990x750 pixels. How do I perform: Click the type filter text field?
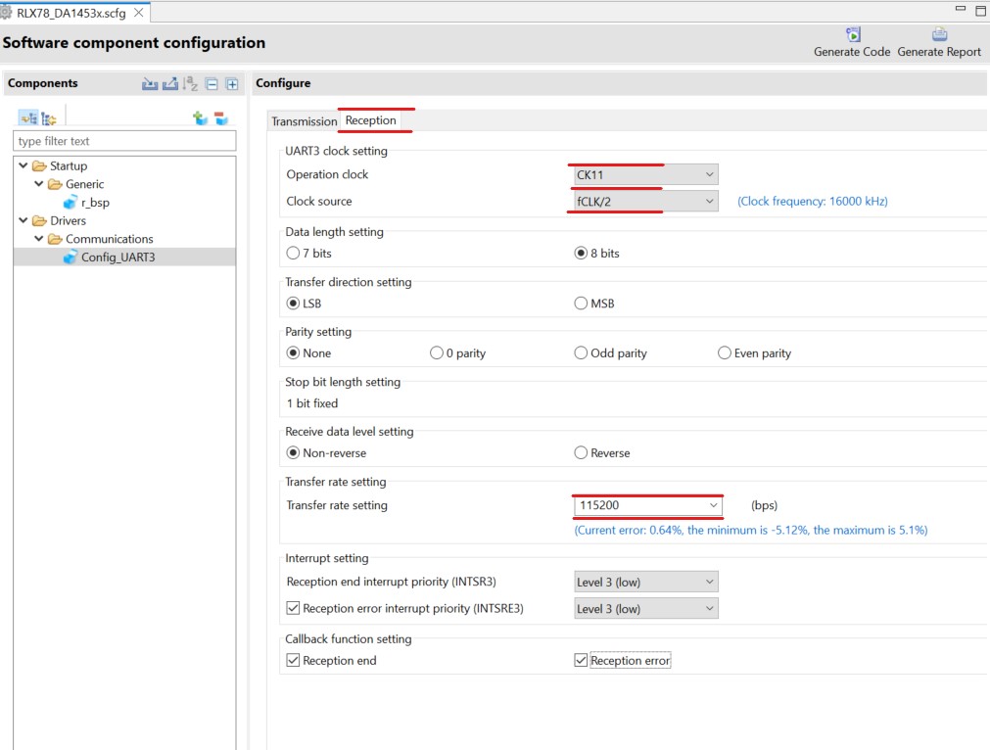coord(124,141)
